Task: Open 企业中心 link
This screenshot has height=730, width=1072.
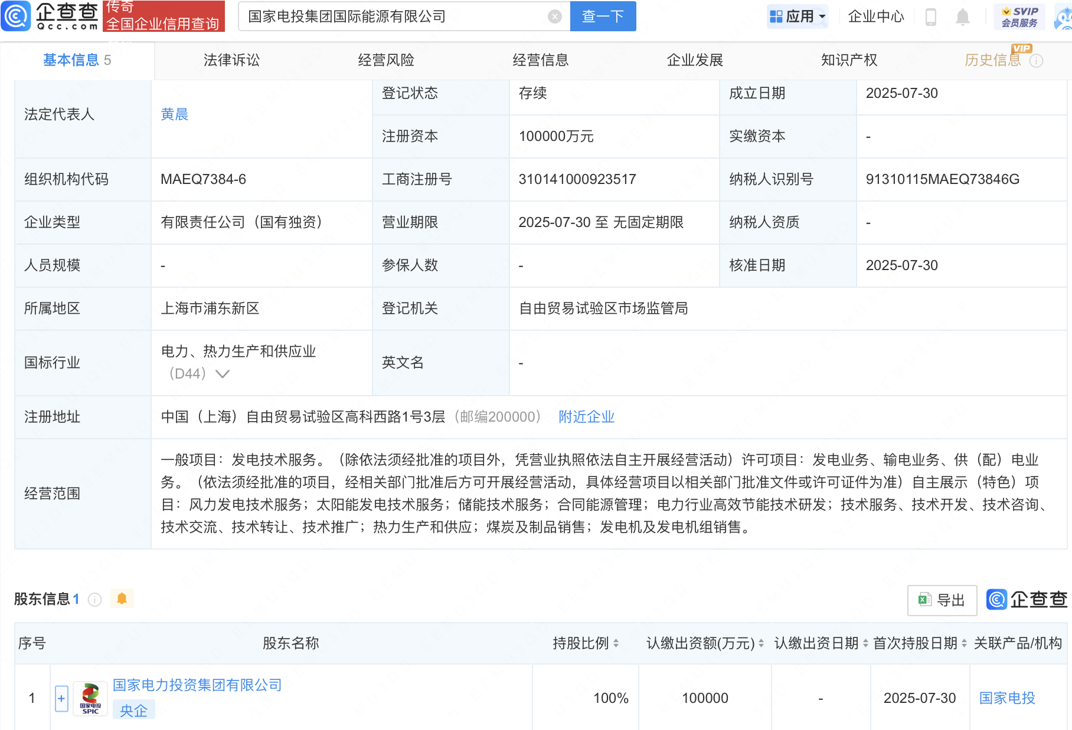Action: [876, 17]
